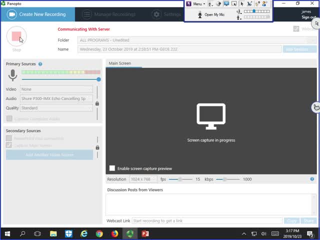Toggle Capture Computer Audio checkbox
The image size is (320, 240).
tap(9, 118)
